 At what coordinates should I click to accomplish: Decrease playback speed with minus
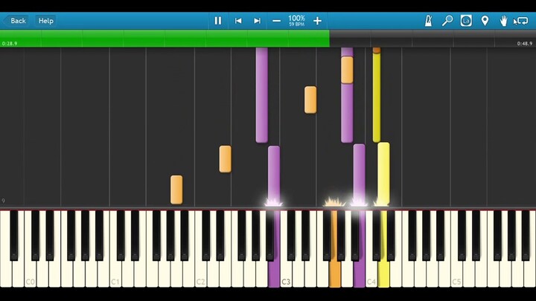click(x=276, y=21)
